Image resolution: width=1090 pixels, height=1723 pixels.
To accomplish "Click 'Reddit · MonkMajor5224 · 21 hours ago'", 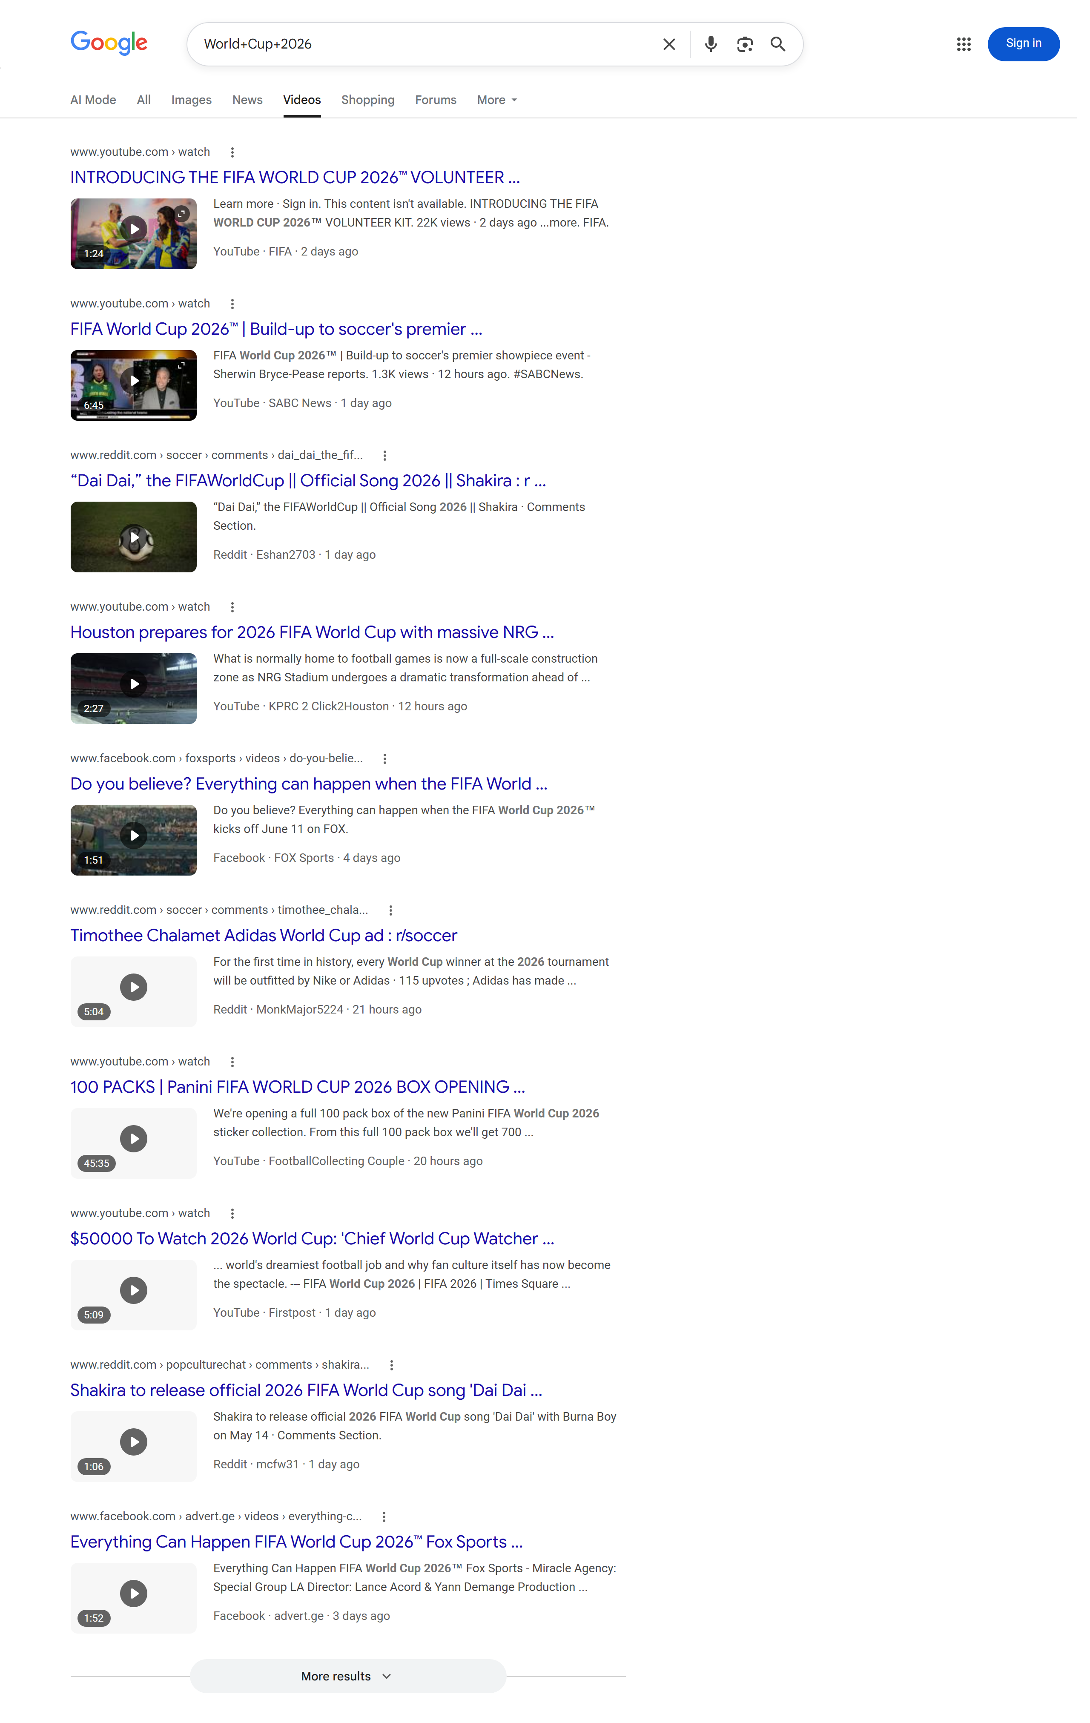I will pos(317,1010).
